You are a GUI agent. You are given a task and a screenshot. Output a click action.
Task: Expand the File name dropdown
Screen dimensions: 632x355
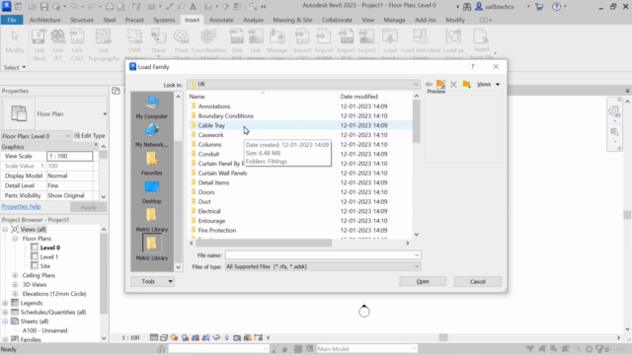pyautogui.click(x=417, y=255)
